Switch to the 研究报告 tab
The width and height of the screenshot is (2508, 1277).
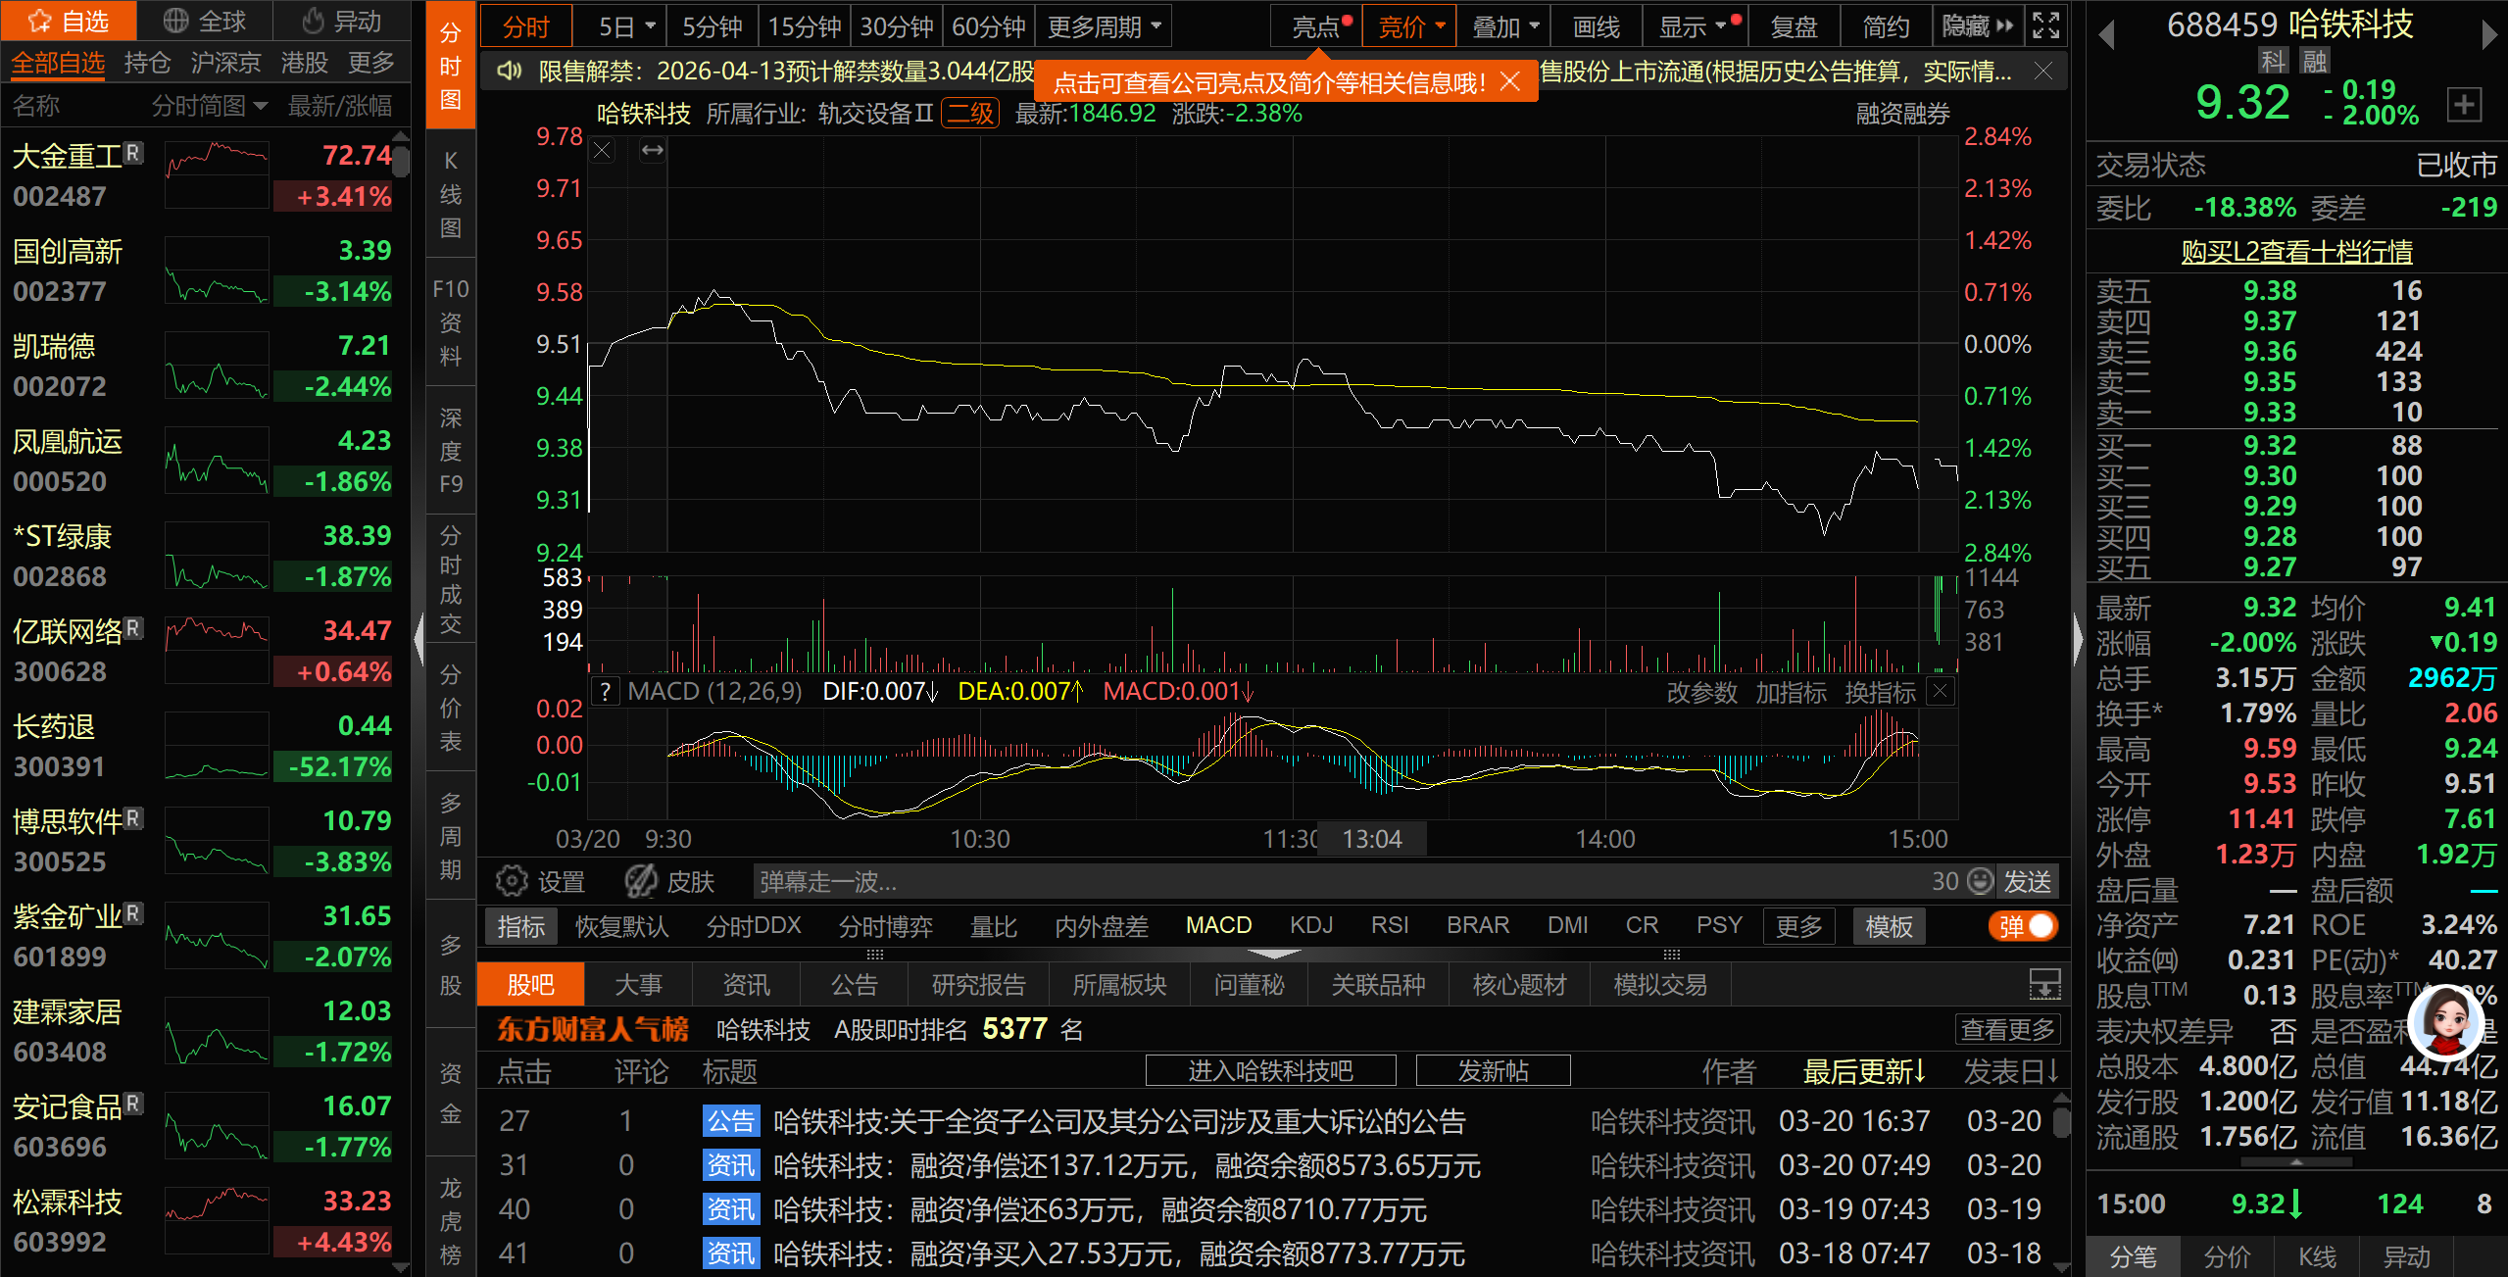click(977, 984)
